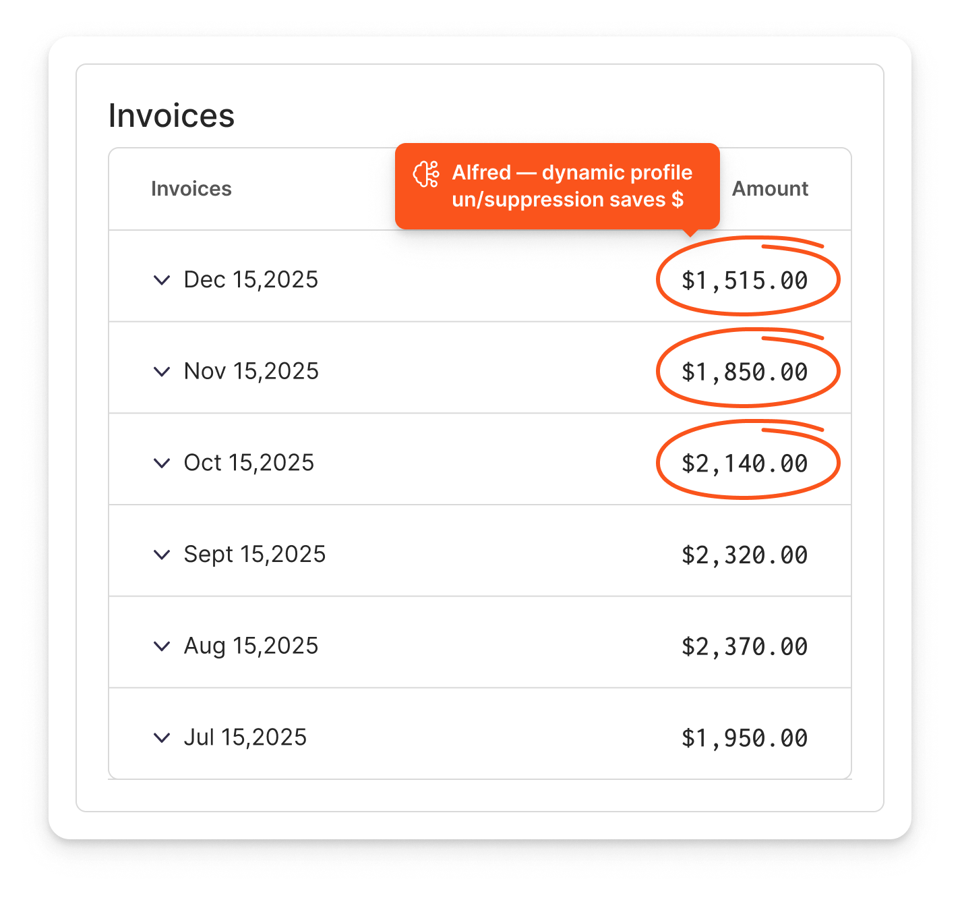Select the Oct 15,2025 invoice date
The width and height of the screenshot is (960, 900).
249,463
